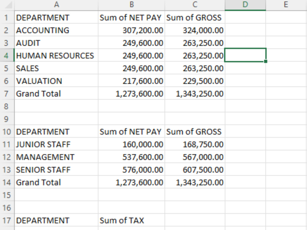The image size is (307, 230).
Task: Click the JUNIOR STAFF cell
Action: pyautogui.click(x=56, y=144)
